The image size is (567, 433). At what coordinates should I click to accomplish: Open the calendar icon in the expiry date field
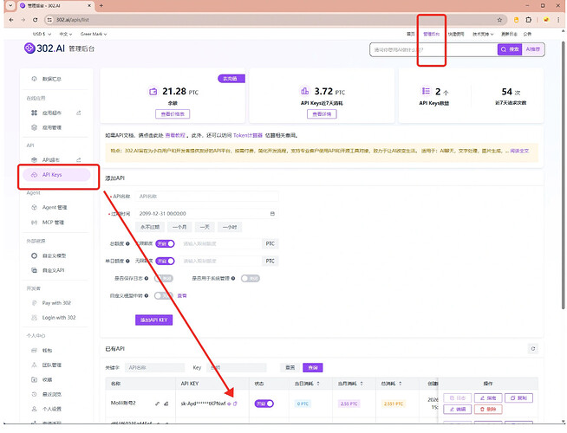pos(272,214)
